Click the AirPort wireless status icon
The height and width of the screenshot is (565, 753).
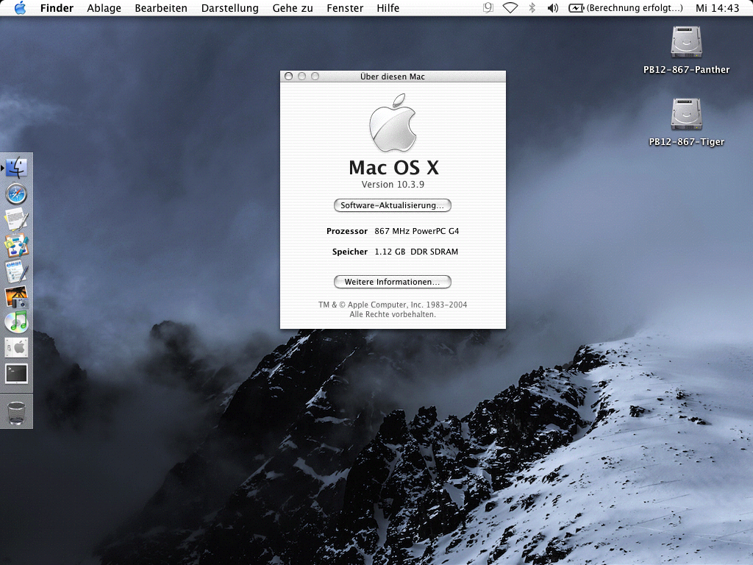point(510,7)
